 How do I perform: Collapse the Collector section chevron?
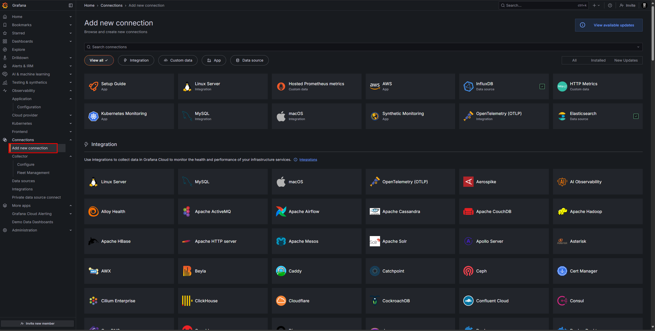(71, 156)
